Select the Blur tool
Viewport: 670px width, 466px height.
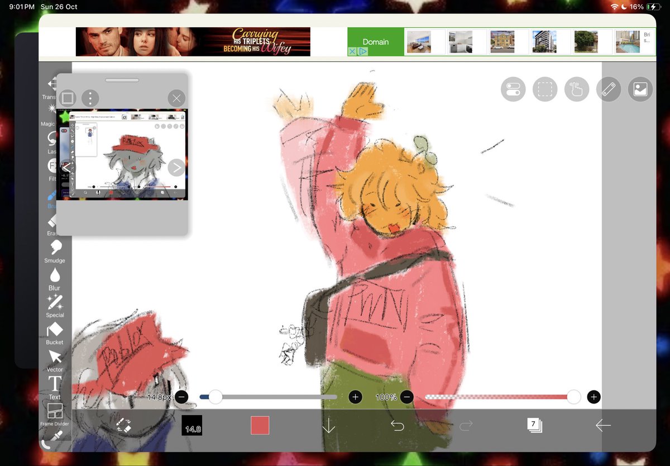point(55,278)
